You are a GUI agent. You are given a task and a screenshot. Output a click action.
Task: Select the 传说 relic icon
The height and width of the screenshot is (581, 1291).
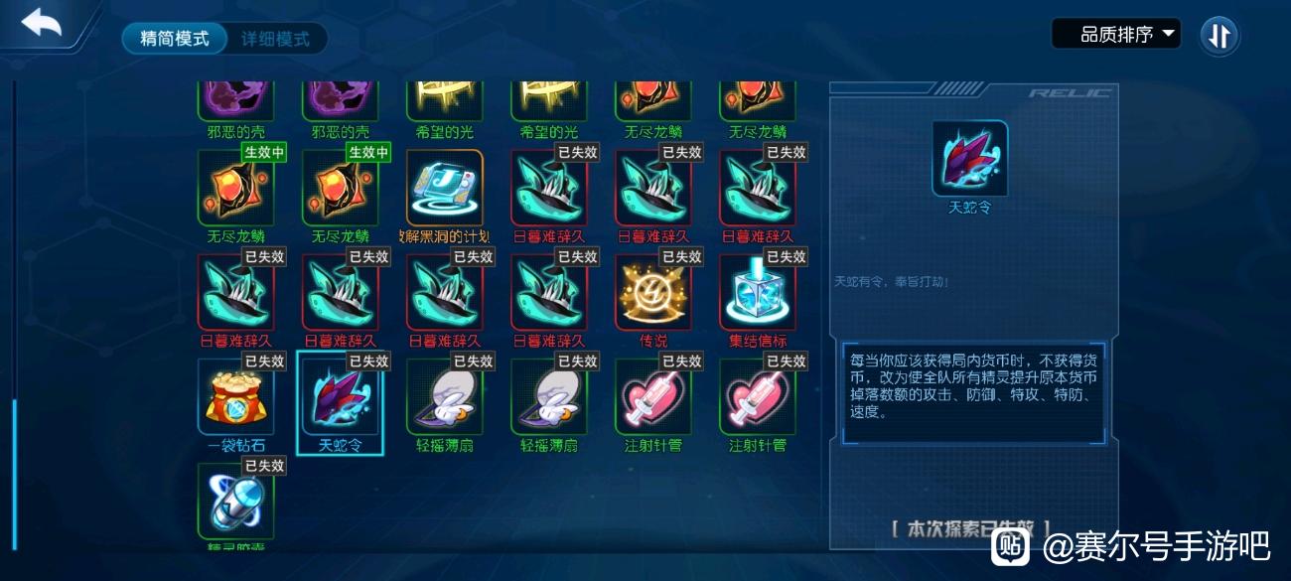point(652,290)
